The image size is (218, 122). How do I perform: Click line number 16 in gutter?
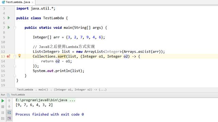3,71
